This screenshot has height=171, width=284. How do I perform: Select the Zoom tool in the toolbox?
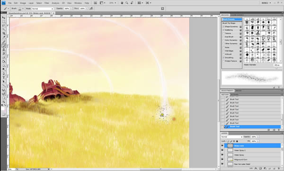[x=3, y=102]
